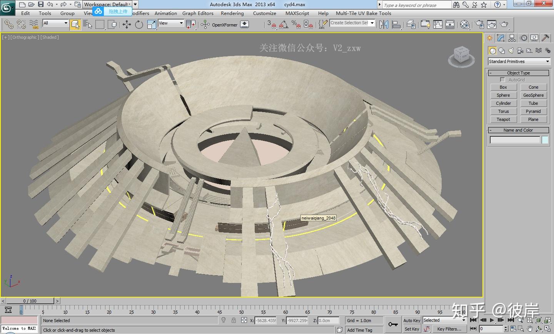
Task: Open the Graph Editors menu
Action: [x=198, y=13]
